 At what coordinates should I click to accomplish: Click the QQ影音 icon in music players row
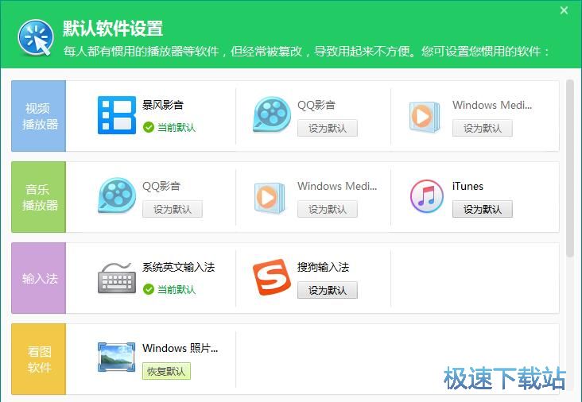117,195
